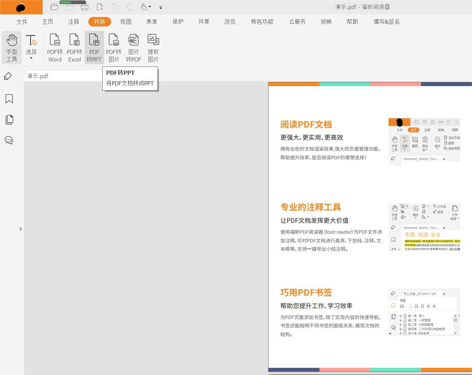472x375 pixels.
Task: Open the bookmarks panel icon in sidebar
Action: pos(9,99)
